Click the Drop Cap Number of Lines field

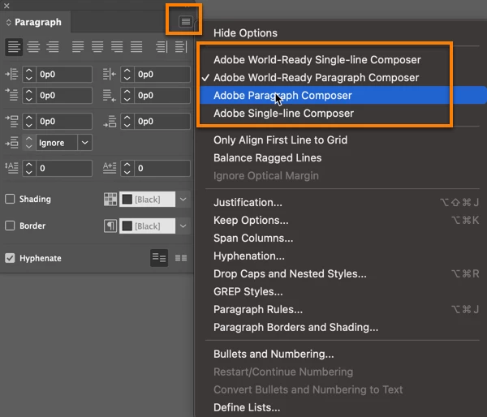coord(64,168)
